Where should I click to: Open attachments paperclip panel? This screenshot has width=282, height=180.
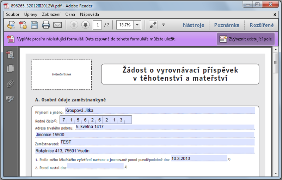coord(10,84)
